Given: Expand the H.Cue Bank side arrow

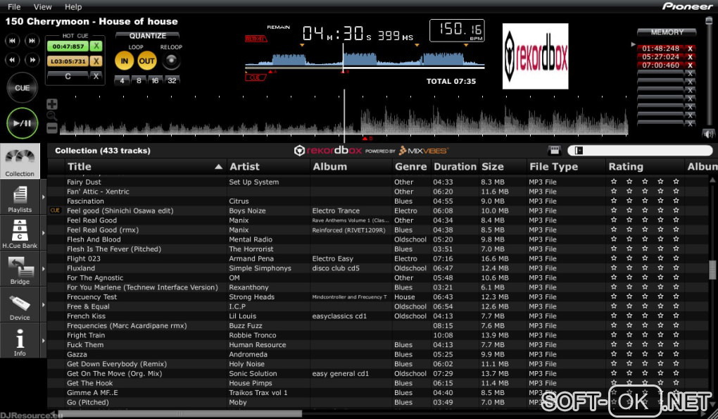Looking at the screenshot, I should [x=44, y=233].
